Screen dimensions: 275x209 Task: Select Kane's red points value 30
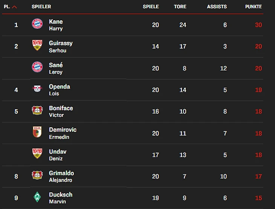pos(258,25)
